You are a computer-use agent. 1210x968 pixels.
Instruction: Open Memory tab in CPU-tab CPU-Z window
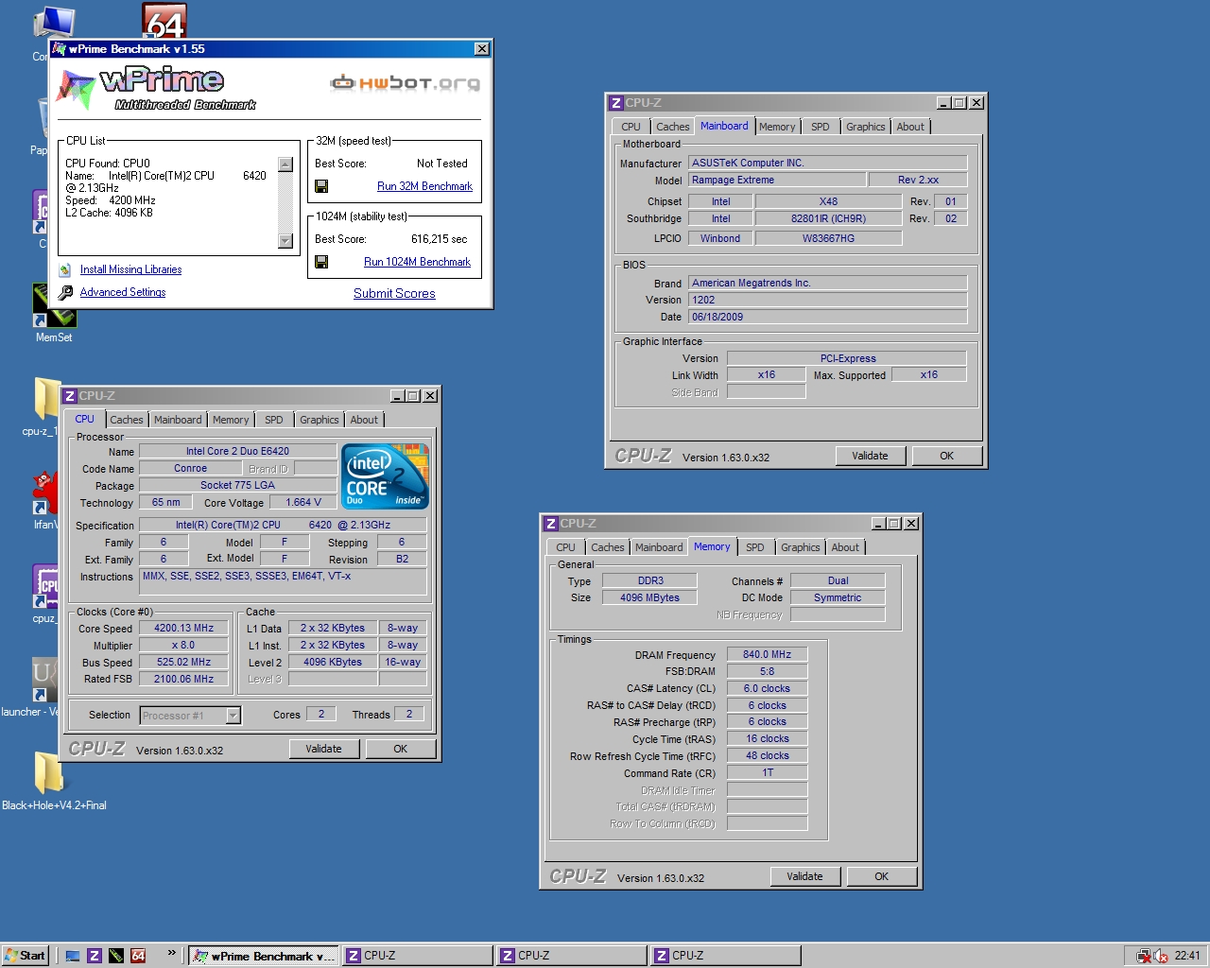pos(231,420)
